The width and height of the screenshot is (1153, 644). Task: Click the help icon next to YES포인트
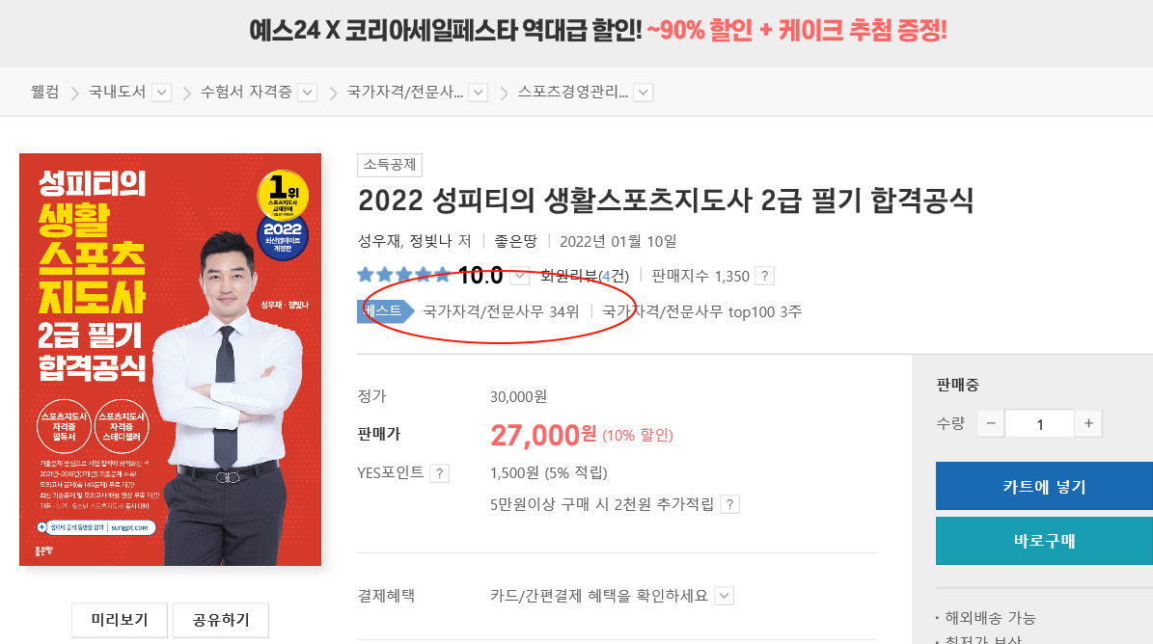pyautogui.click(x=440, y=473)
